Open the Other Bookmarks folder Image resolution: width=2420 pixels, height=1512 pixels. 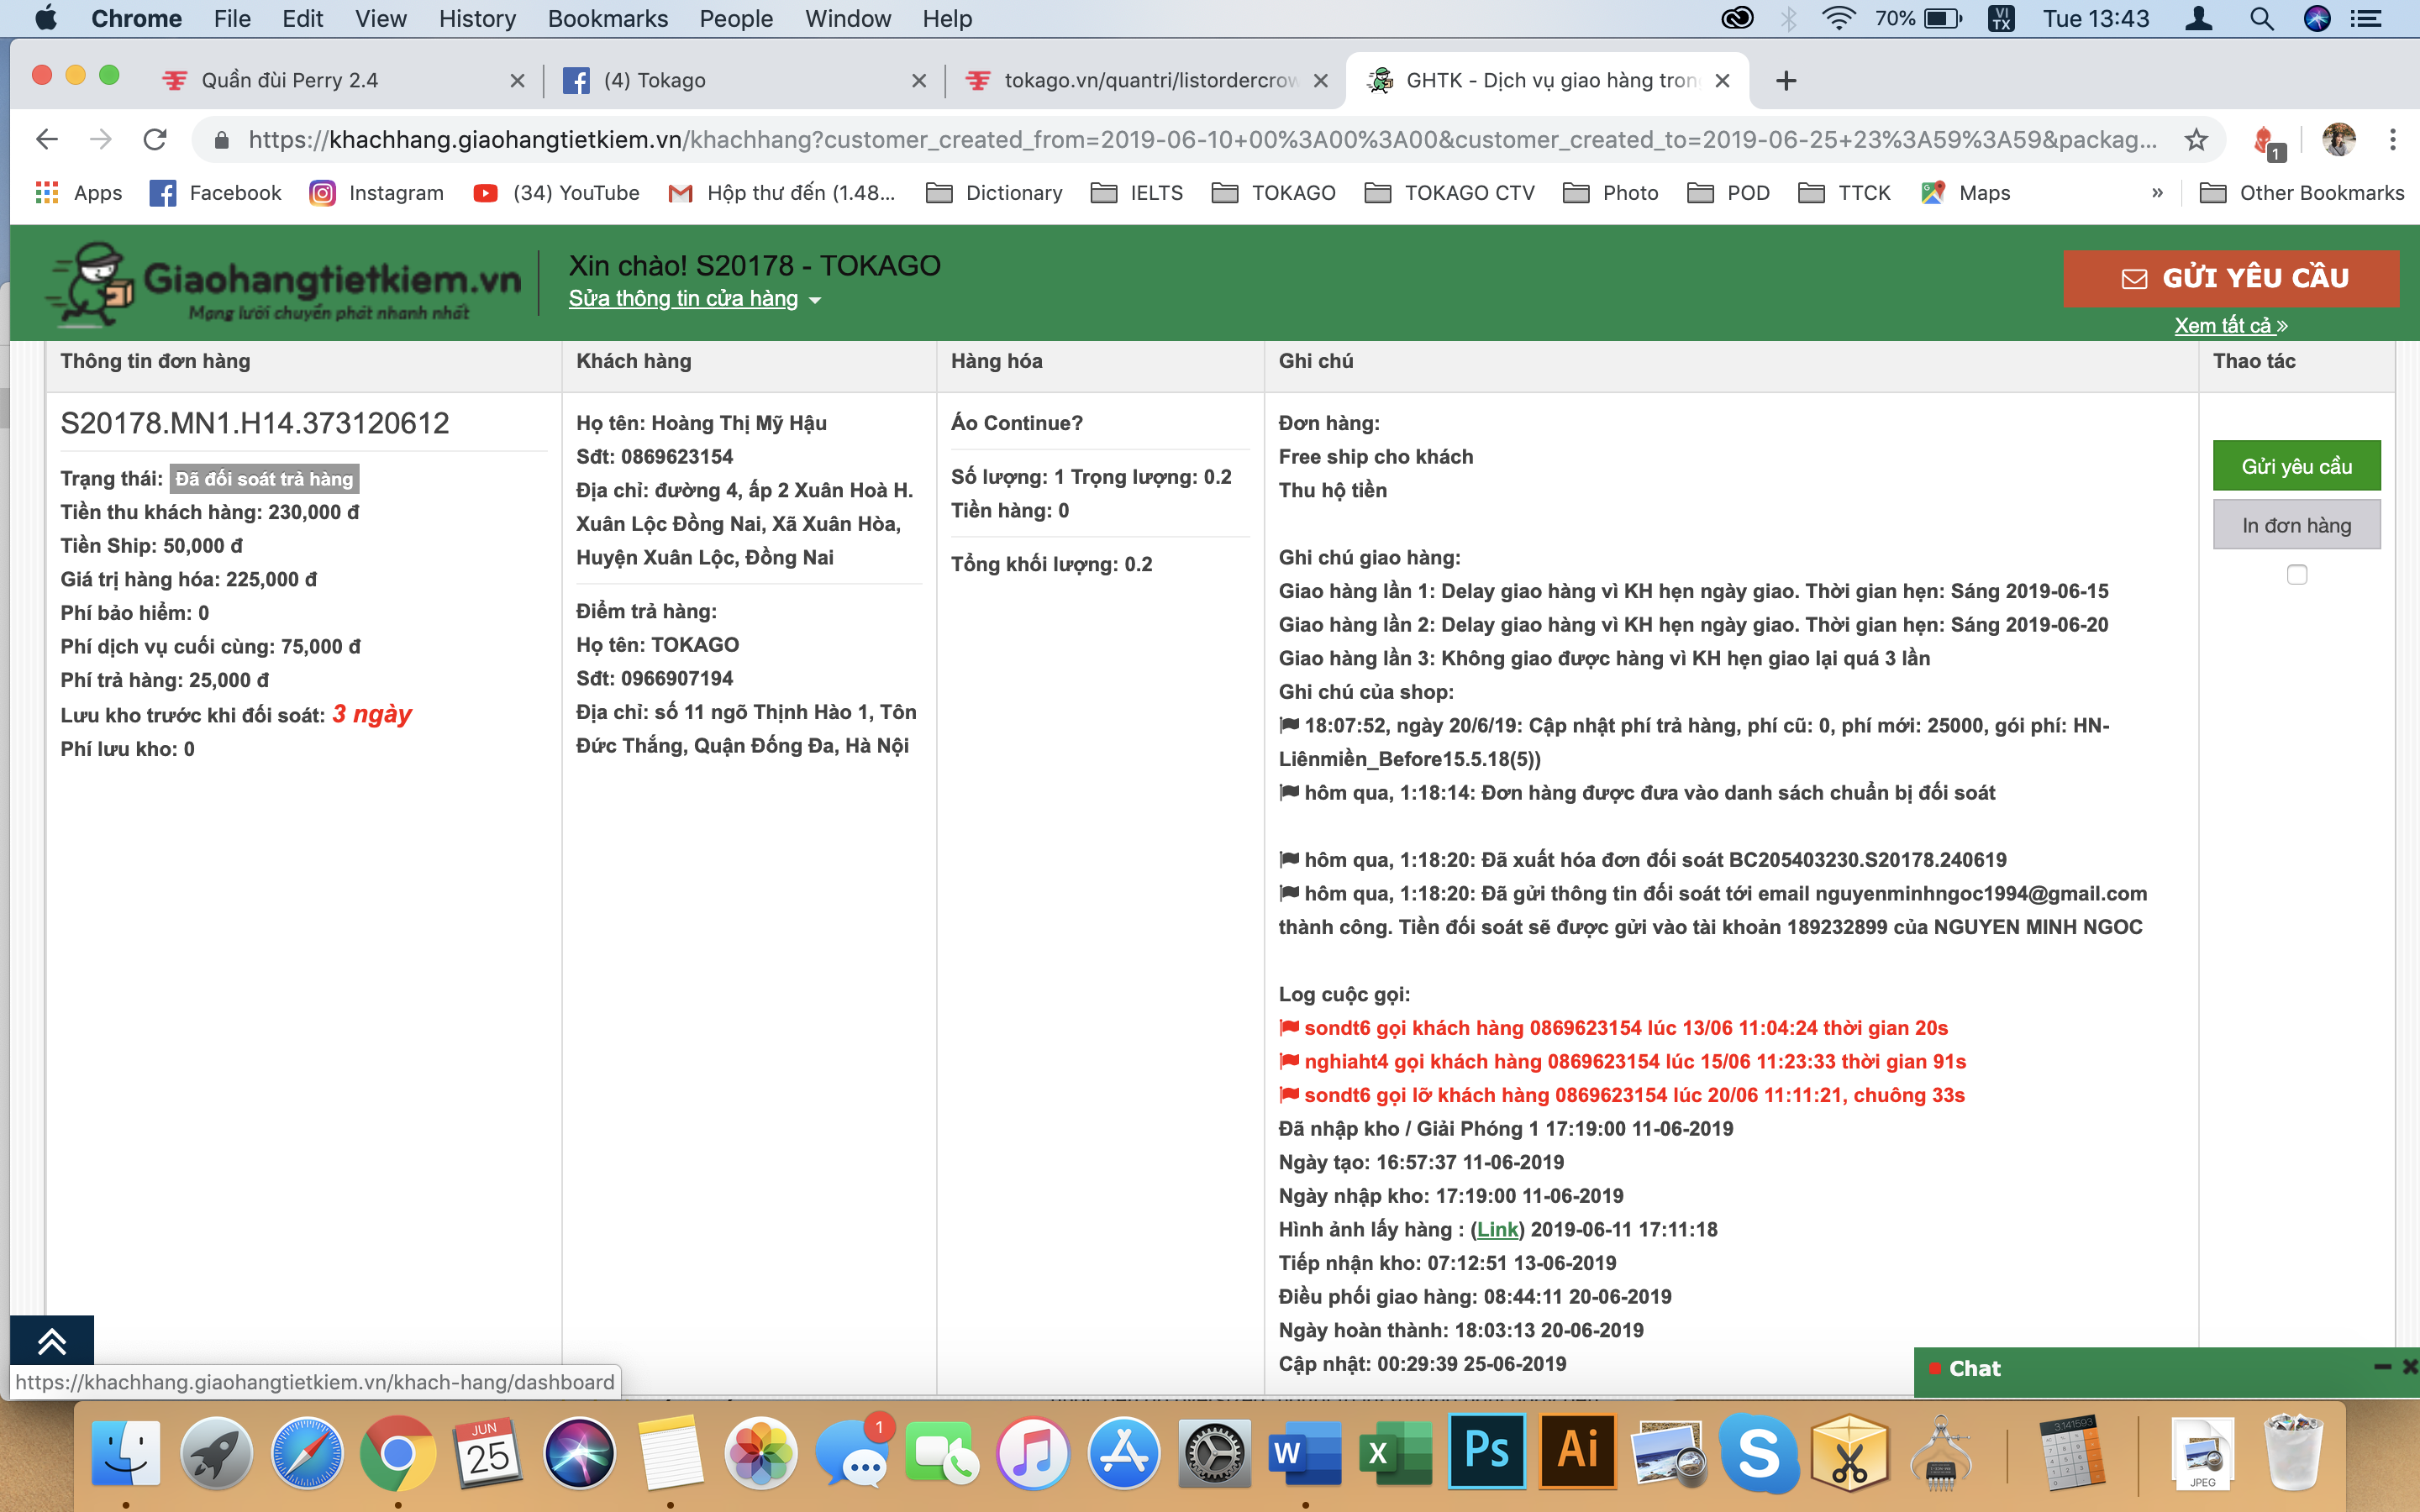click(2302, 193)
